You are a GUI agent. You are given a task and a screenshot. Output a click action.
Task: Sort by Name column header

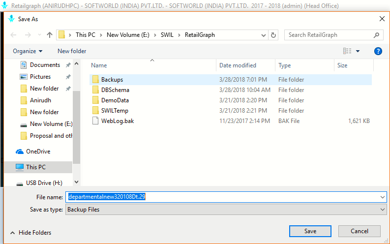99,65
